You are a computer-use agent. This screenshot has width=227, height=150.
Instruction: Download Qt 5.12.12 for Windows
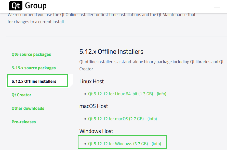click(118, 144)
